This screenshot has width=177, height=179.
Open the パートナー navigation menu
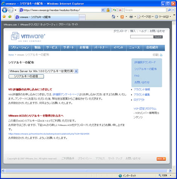[x=101, y=48]
